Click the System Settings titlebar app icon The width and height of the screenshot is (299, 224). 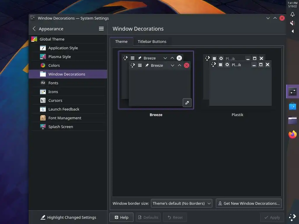tap(33, 18)
